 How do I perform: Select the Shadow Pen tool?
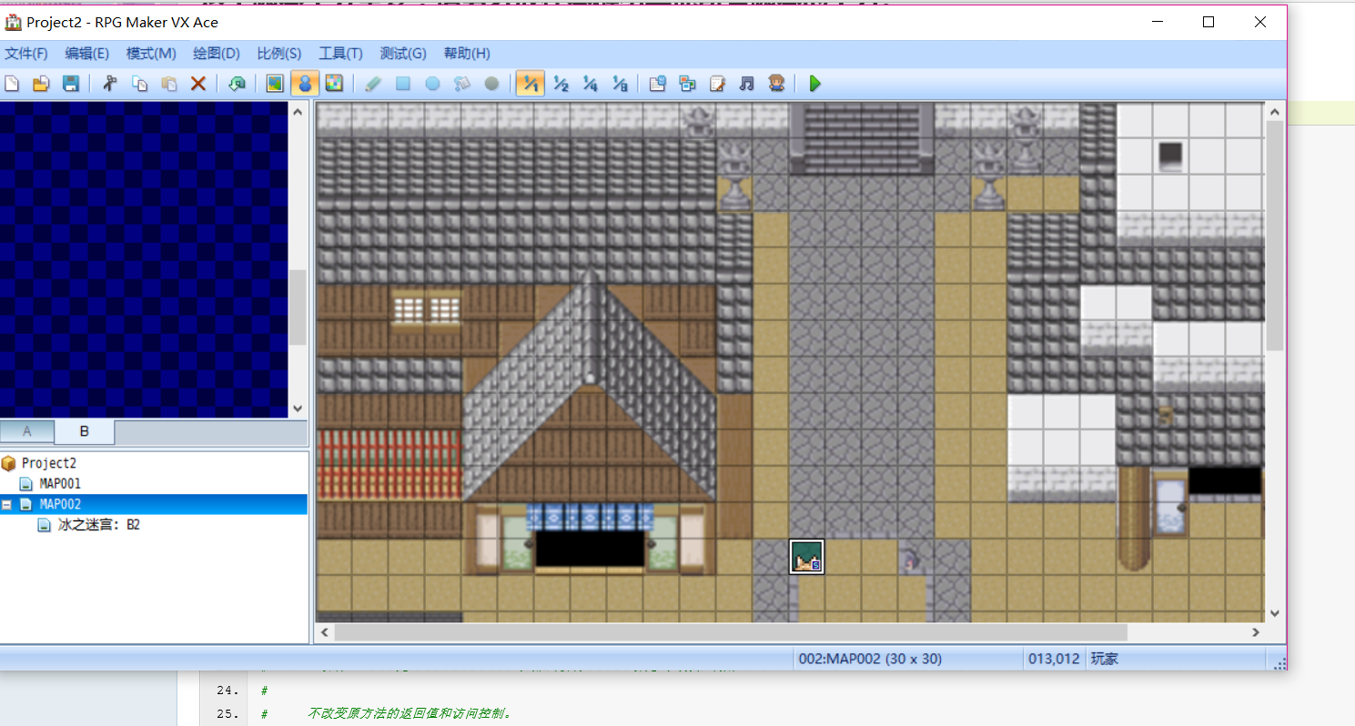pos(491,84)
